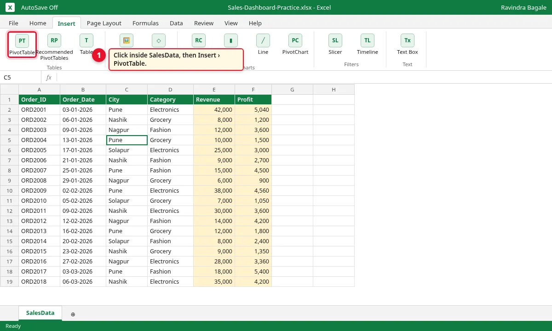Go to the Review tab
Screen dimensions: 552x331
204,23
